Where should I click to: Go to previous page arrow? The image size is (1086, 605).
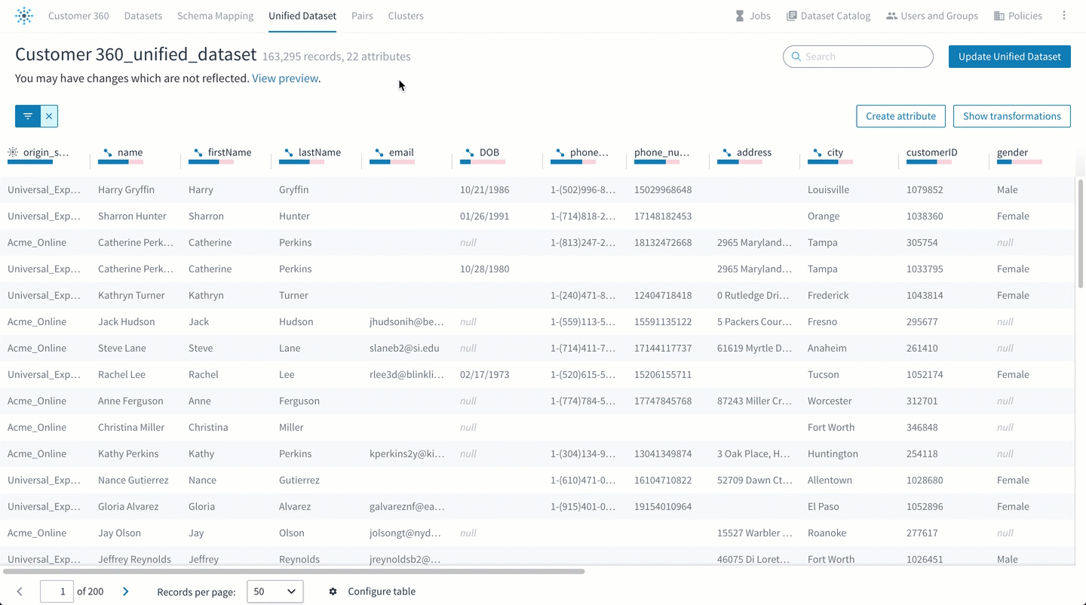pos(20,591)
